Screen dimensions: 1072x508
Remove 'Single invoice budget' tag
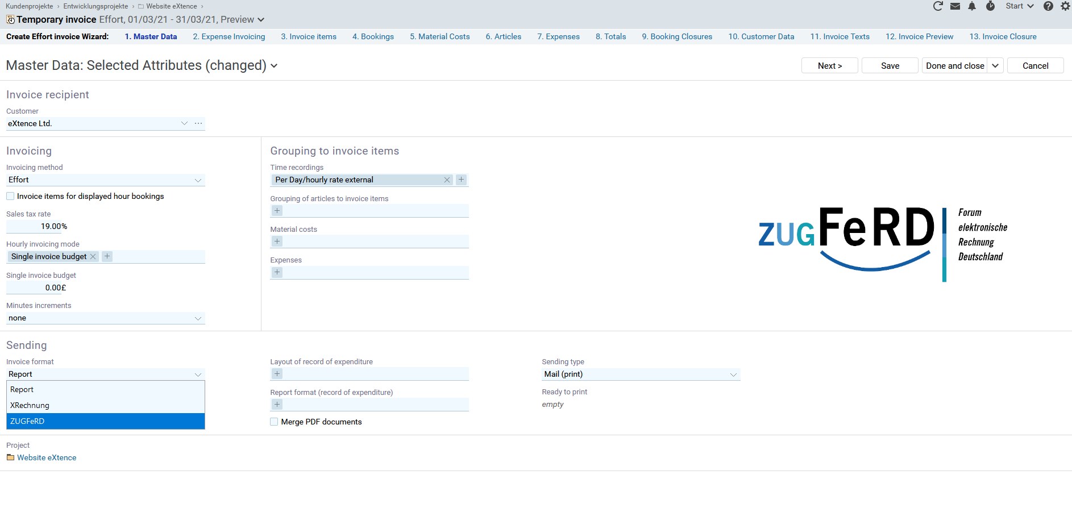[x=93, y=256]
